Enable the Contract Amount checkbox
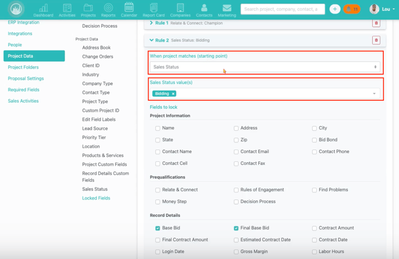Screen dimensions: 399x259 314,228
